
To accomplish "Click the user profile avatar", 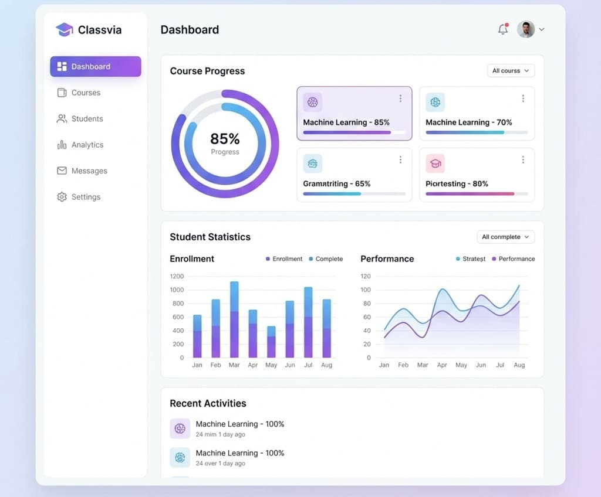I will click(x=525, y=29).
